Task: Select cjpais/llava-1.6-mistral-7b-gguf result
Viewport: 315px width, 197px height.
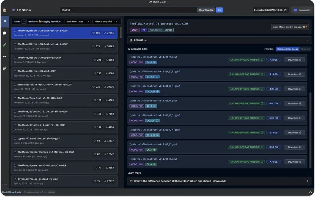Action: (64, 140)
